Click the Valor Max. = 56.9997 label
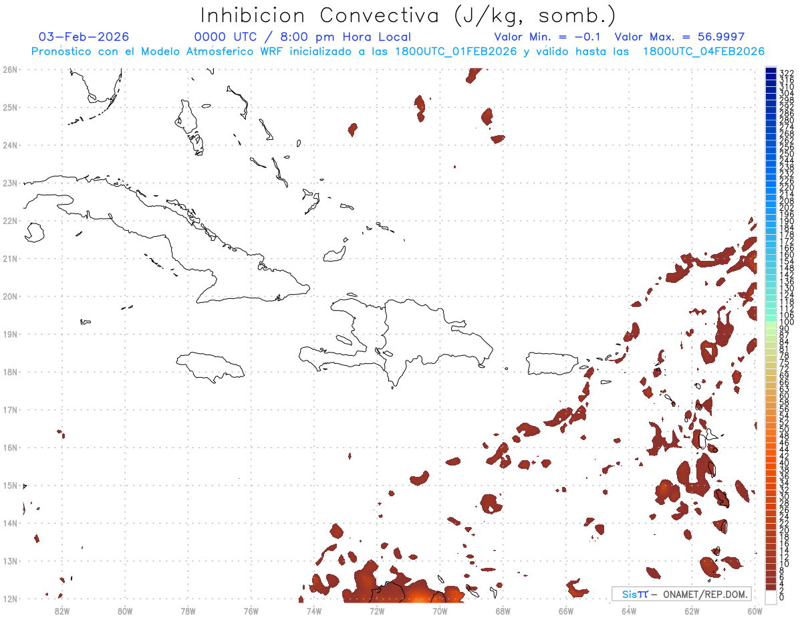802x620 pixels. click(x=679, y=37)
